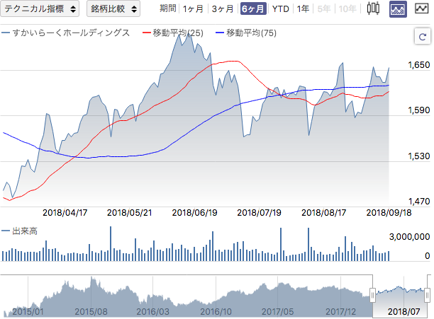Click the 1,530 price axis label

tap(419, 156)
